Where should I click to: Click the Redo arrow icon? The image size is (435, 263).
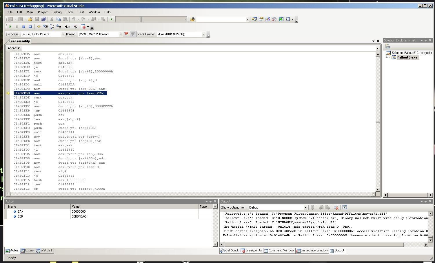83,19
